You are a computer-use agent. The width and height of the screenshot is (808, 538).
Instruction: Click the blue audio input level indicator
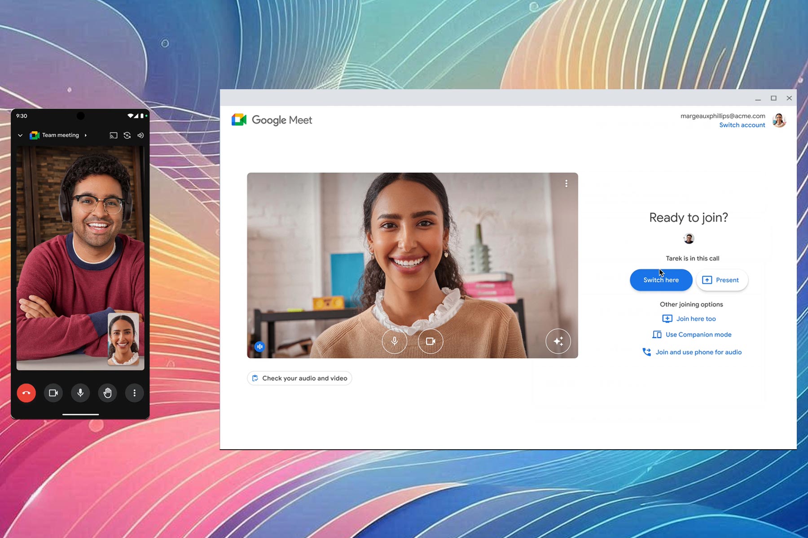tap(260, 347)
